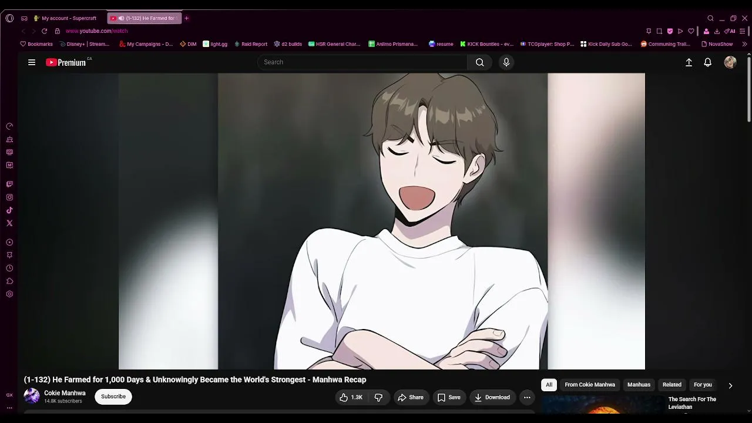752x423 pixels.
Task: Open Cokie Manhwa channel name link
Action: tap(65, 393)
